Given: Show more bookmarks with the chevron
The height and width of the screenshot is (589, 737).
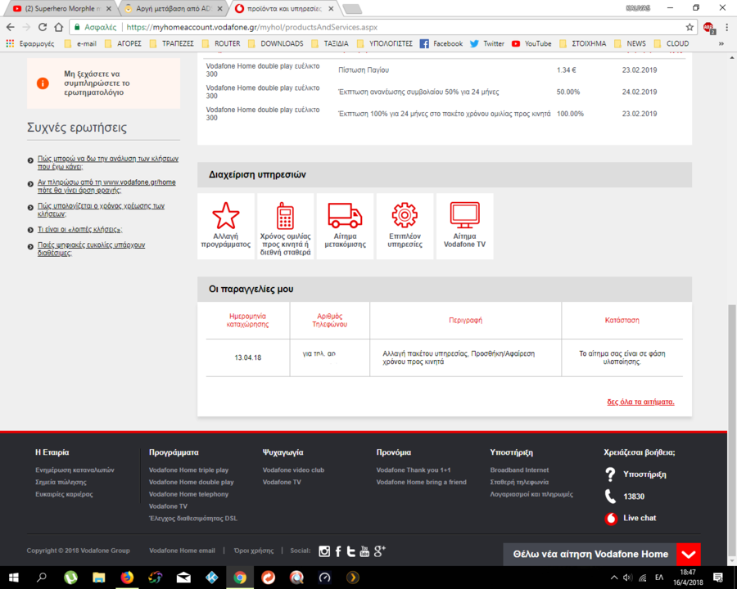Looking at the screenshot, I should click(x=721, y=43).
